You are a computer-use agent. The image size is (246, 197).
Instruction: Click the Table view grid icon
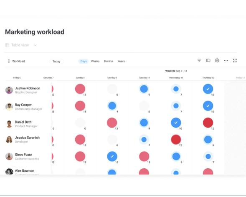pyautogui.click(x=7, y=45)
